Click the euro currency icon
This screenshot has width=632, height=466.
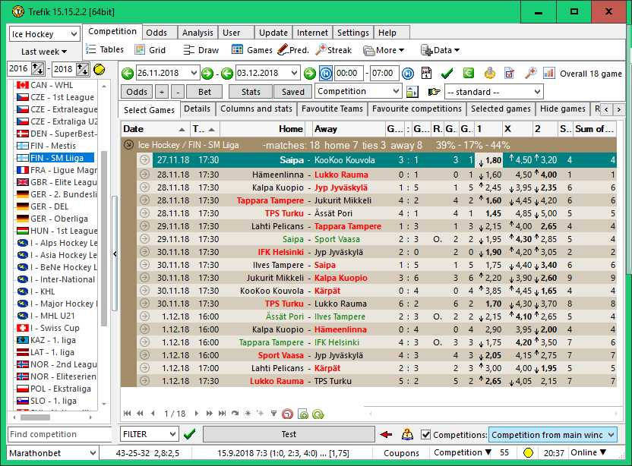point(469,74)
